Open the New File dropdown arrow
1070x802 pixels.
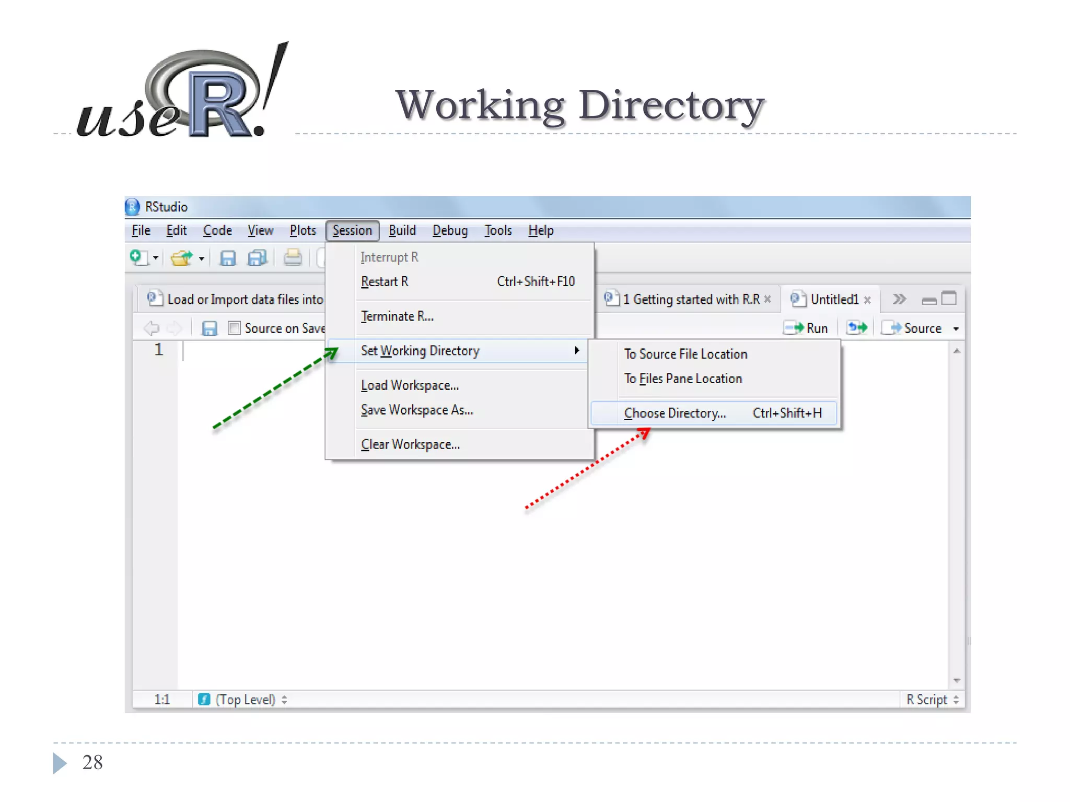(156, 258)
